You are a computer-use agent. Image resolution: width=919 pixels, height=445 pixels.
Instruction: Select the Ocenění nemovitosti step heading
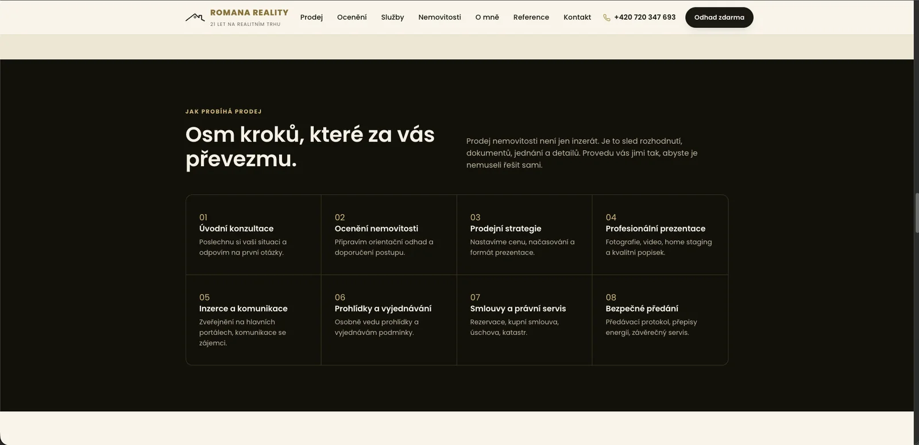pyautogui.click(x=376, y=228)
